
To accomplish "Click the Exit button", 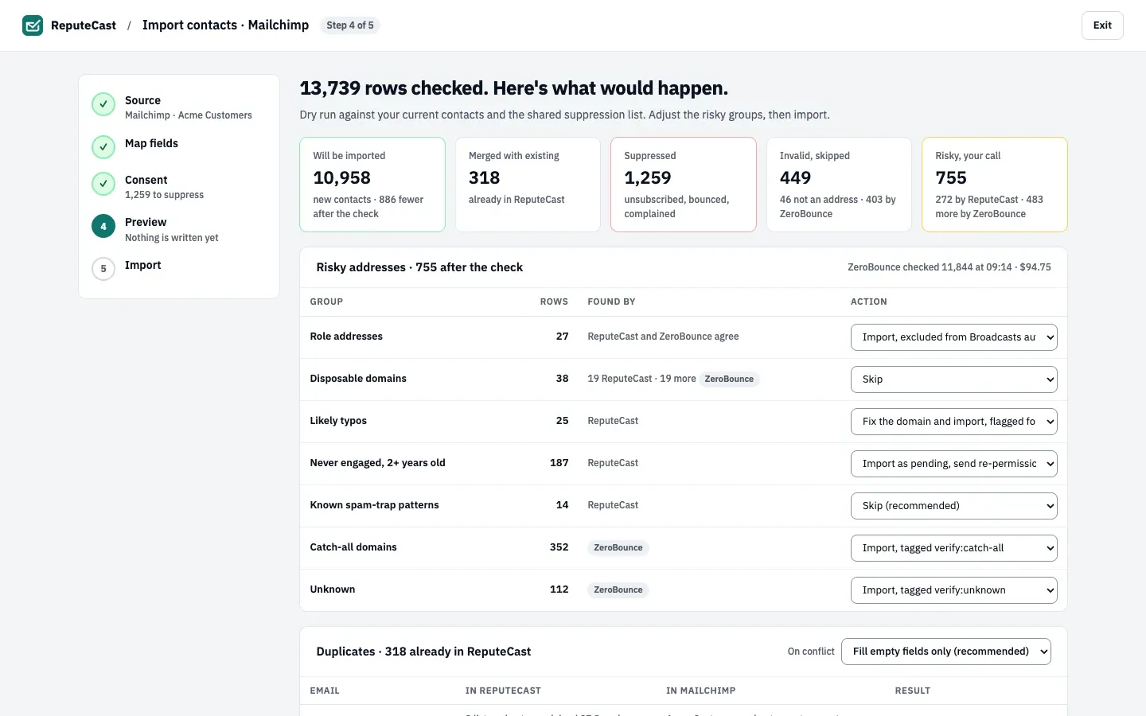I will [x=1102, y=25].
